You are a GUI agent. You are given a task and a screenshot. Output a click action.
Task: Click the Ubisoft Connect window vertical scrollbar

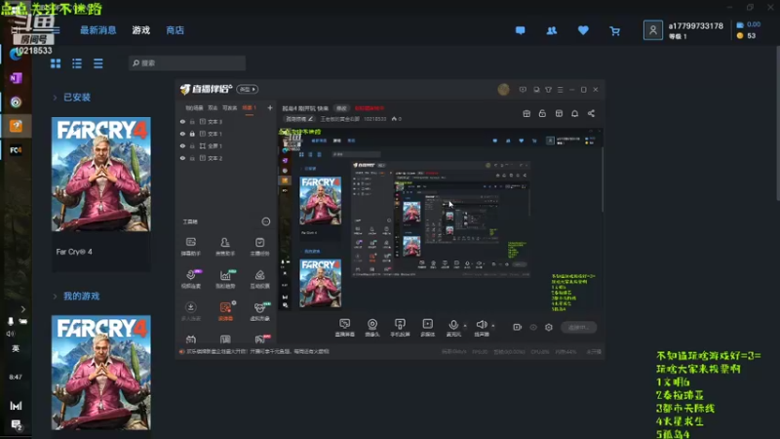click(777, 125)
